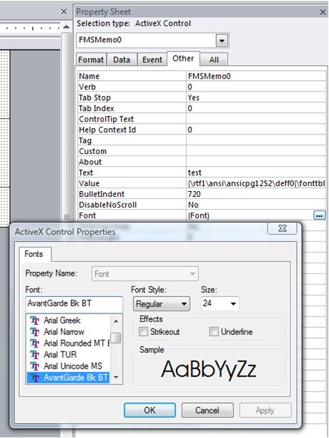Switch to the Format tab
The height and width of the screenshot is (438, 329).
point(91,60)
